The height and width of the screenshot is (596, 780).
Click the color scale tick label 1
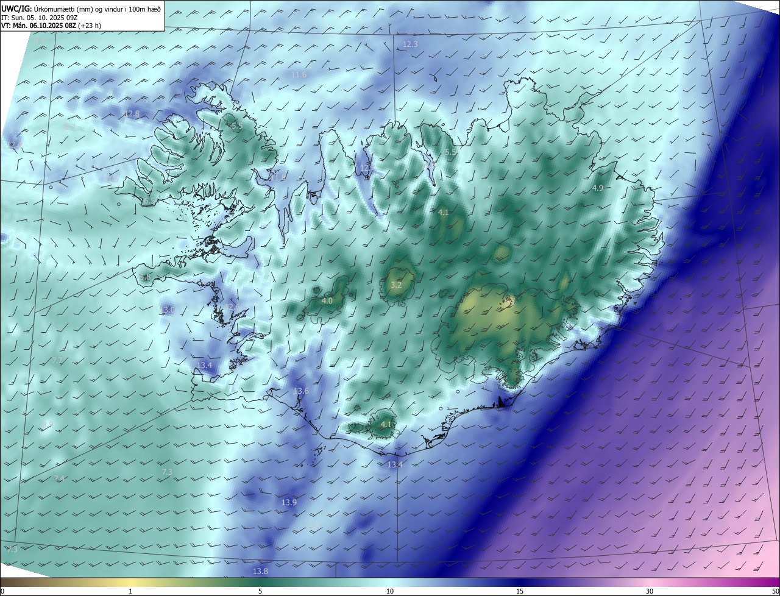(130, 591)
